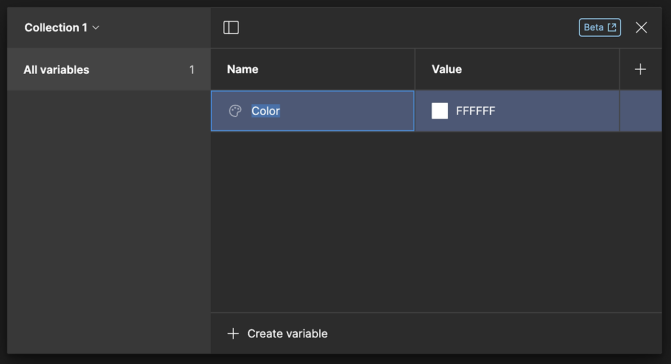Screen dimensions: 671x364
Task: Click the highlighted Color variable name field
Action: coord(266,111)
